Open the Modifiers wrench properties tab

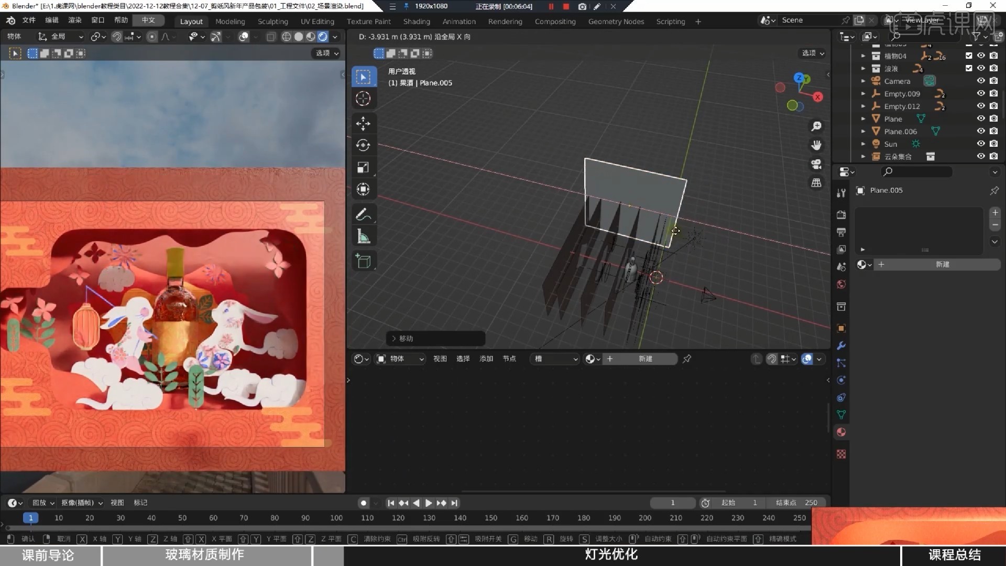click(x=841, y=345)
